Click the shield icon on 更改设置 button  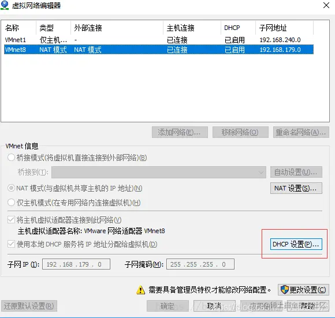coord(284,290)
